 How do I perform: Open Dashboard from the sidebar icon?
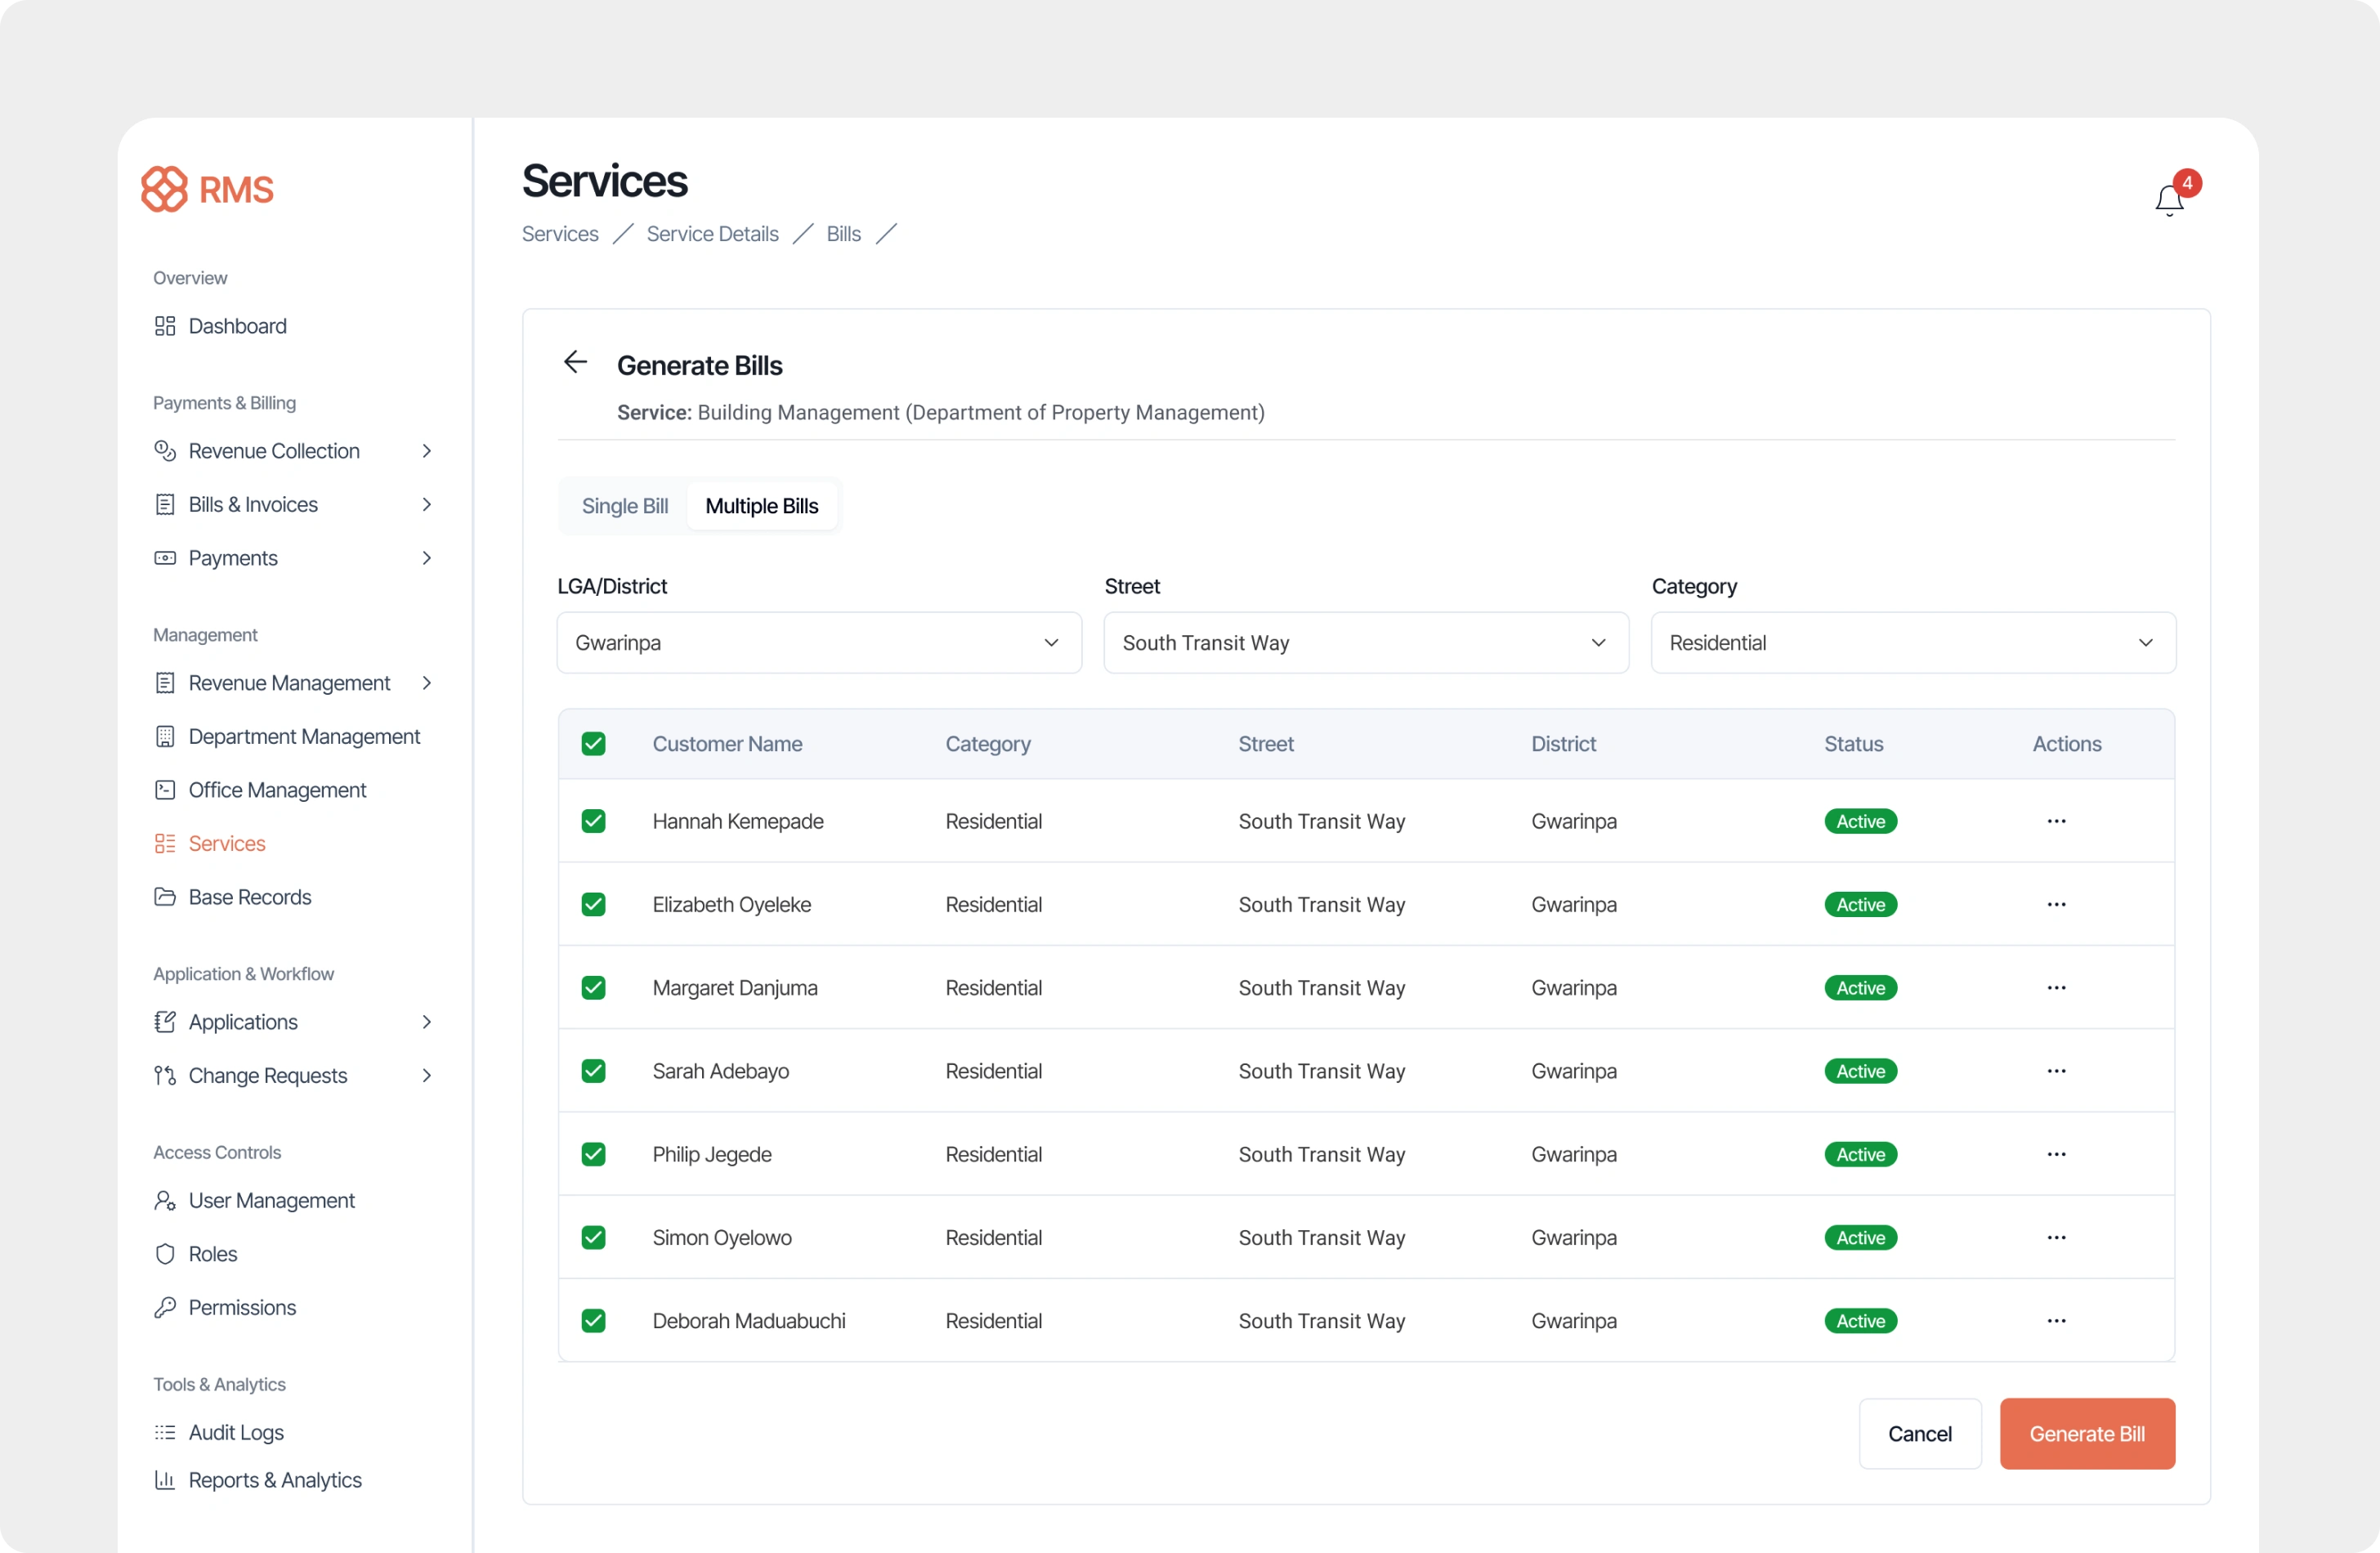click(x=165, y=326)
